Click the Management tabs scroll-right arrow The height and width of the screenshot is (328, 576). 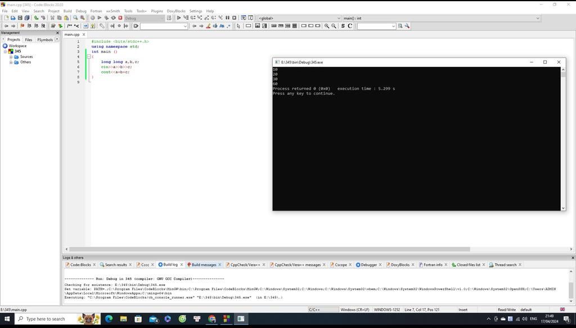[x=57, y=39]
